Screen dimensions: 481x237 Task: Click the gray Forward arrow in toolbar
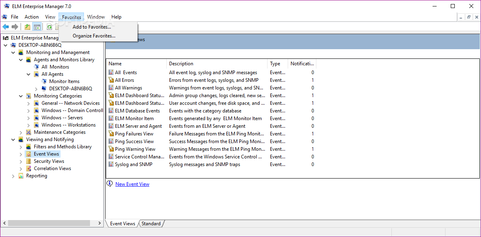click(15, 27)
